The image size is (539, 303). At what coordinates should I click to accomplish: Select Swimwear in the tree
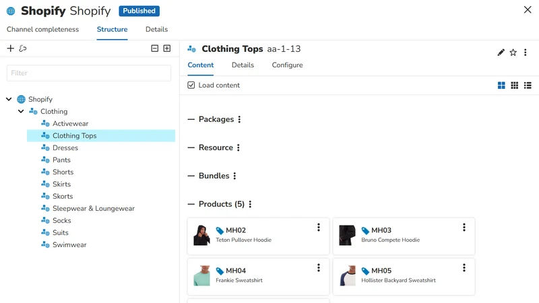pos(69,245)
